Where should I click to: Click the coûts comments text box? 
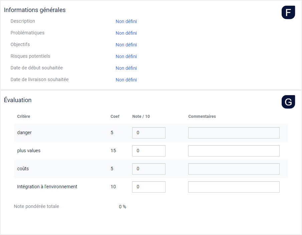tap(234, 169)
